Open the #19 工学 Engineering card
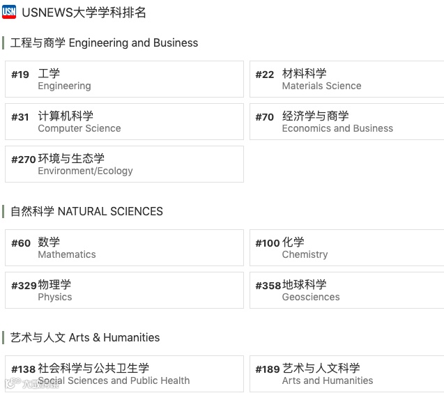 [x=124, y=79]
